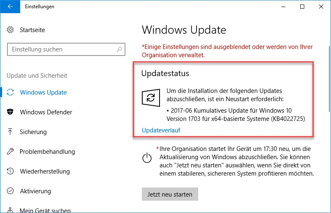
Task: Click the Wiederherstellung history clock icon
Action: coord(10,171)
